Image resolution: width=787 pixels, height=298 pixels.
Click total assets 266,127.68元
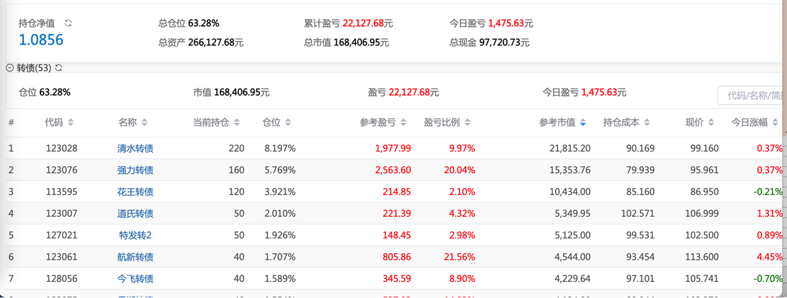point(216,43)
